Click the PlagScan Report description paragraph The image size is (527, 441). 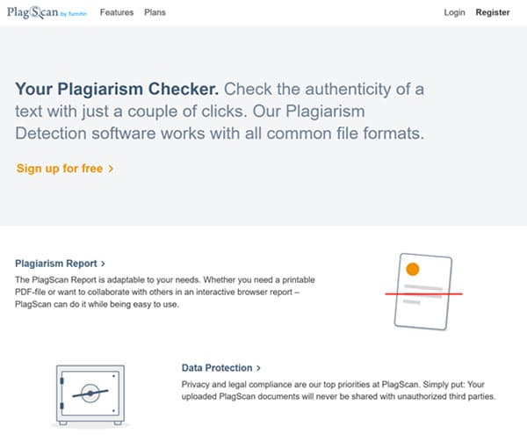tap(165, 292)
